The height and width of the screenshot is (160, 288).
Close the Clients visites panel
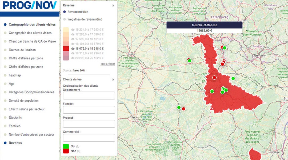113,79
